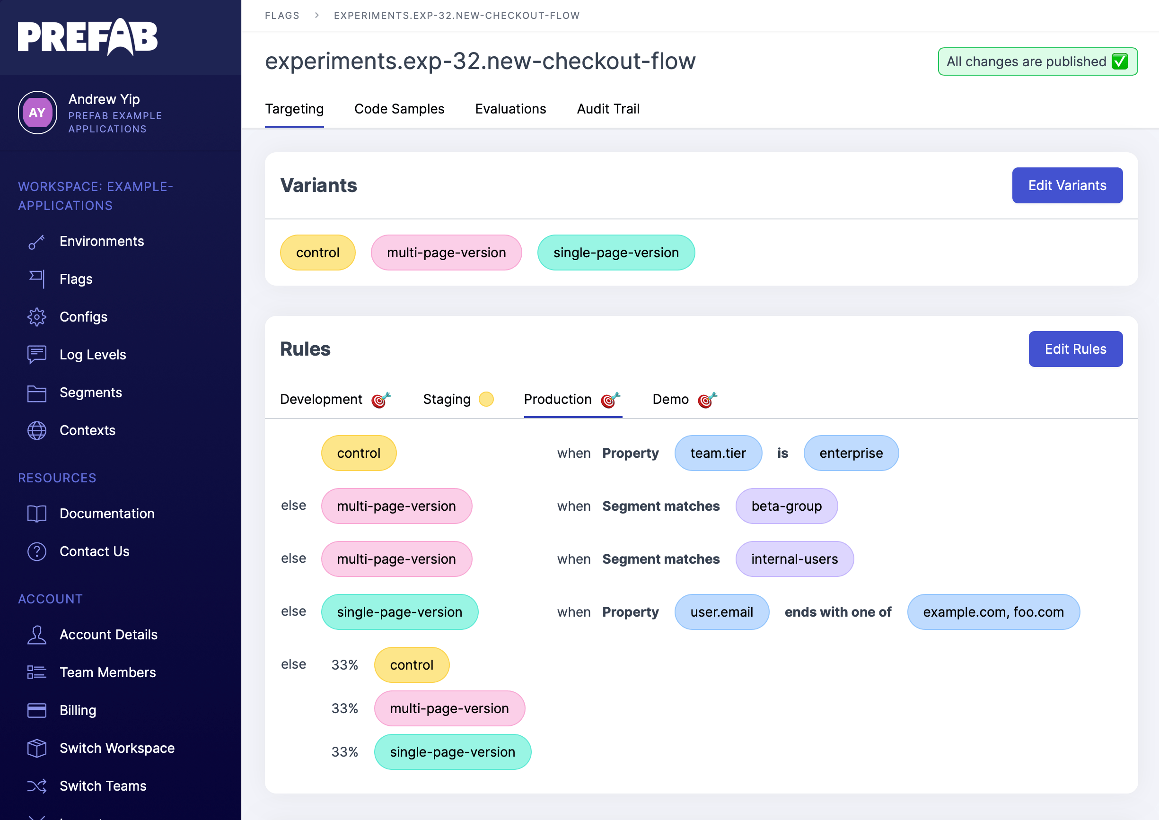1159x820 pixels.
Task: Click the Edit Variants button
Action: tap(1067, 185)
